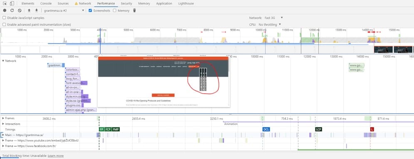Open the grantmma.ca #2 recording dropdown
Image resolution: width=414 pixels, height=159 pixels.
tap(64, 10)
